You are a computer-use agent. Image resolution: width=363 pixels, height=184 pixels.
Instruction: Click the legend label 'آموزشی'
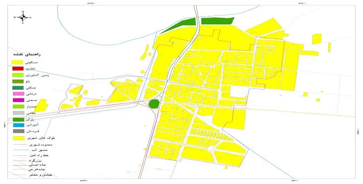[x=32, y=125]
